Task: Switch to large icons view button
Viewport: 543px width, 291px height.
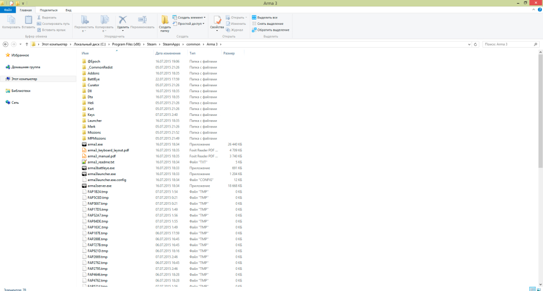Action: 539,289
